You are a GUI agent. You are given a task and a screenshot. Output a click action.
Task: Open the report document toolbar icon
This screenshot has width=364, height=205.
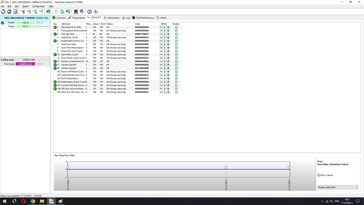click(56, 11)
